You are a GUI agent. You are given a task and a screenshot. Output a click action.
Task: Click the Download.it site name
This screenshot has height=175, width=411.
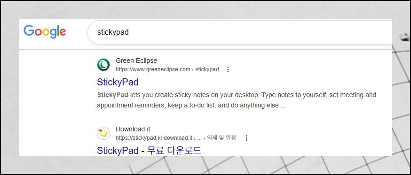point(133,129)
